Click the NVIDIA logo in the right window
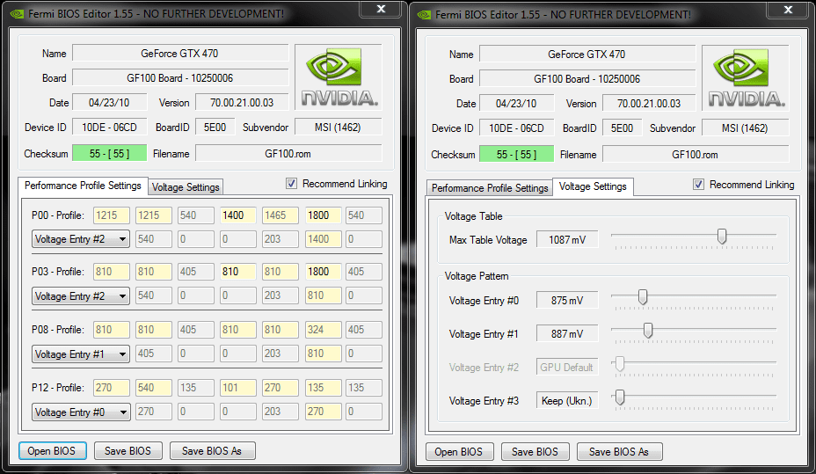This screenshot has height=474, width=816. pos(746,78)
